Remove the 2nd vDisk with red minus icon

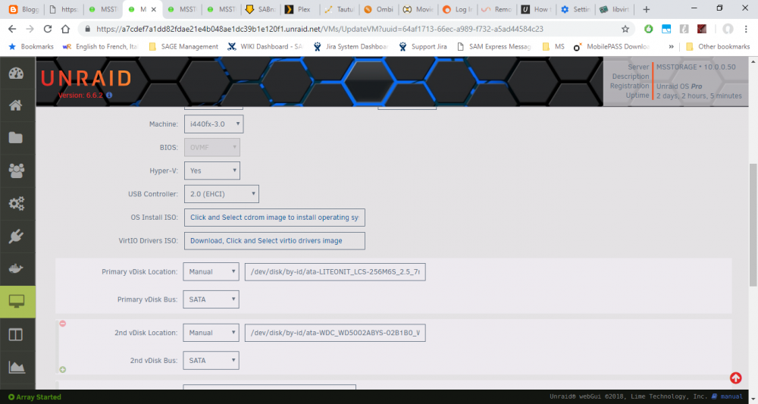click(x=62, y=324)
